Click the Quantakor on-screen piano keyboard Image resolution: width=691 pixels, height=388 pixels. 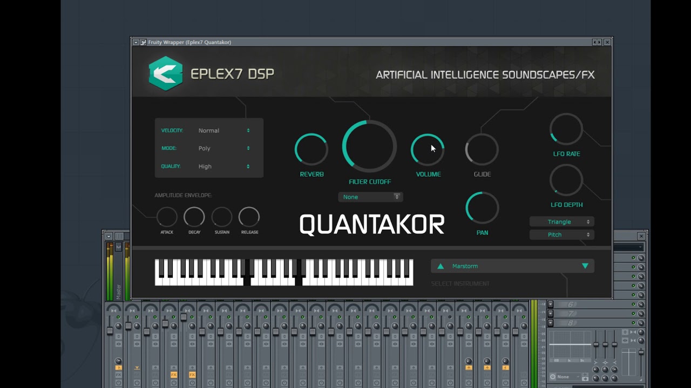pyautogui.click(x=284, y=272)
